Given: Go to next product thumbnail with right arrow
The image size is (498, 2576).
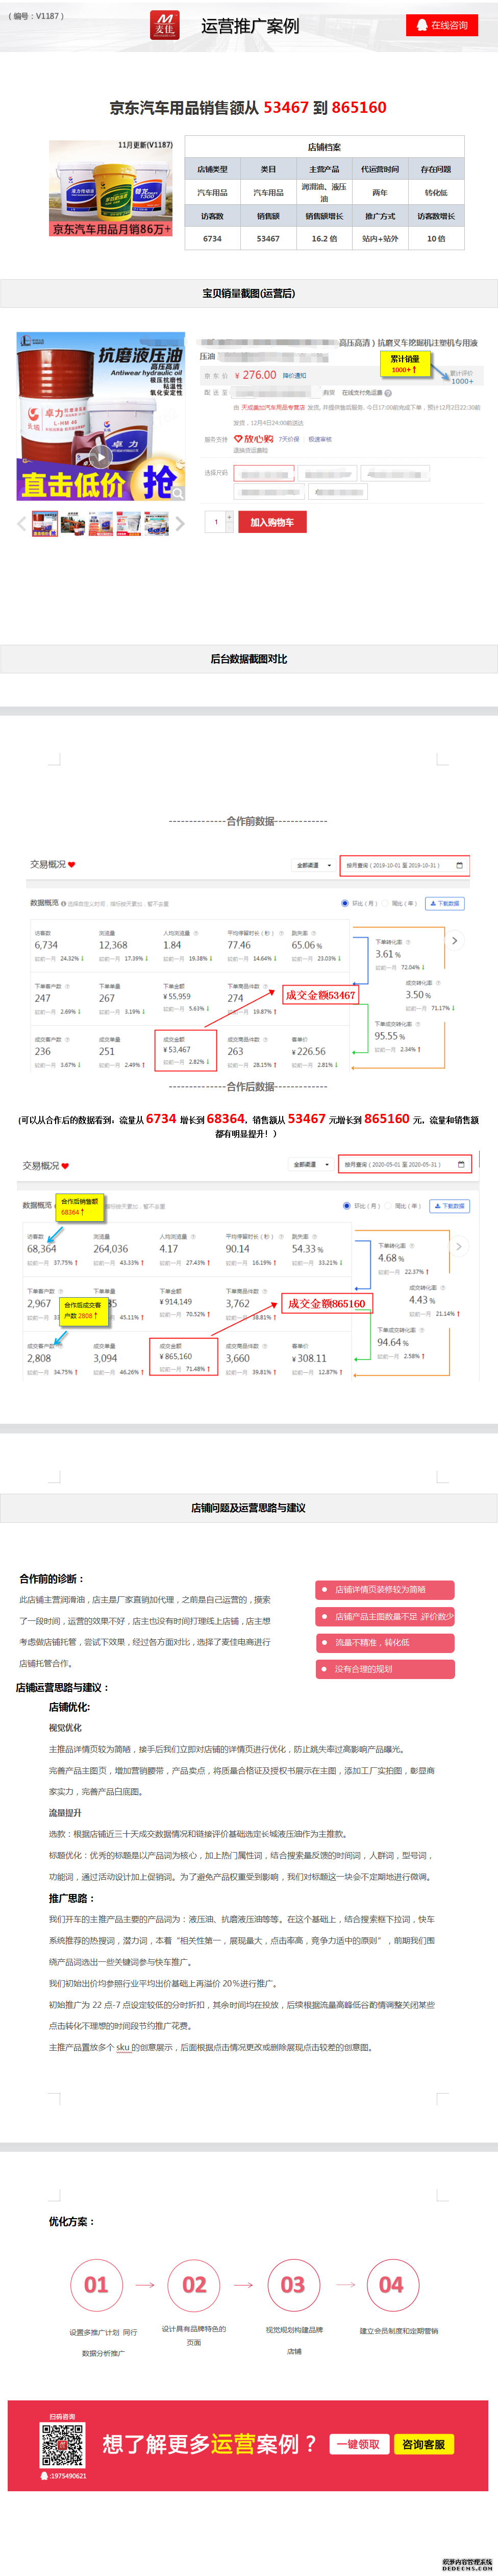Looking at the screenshot, I should (180, 523).
